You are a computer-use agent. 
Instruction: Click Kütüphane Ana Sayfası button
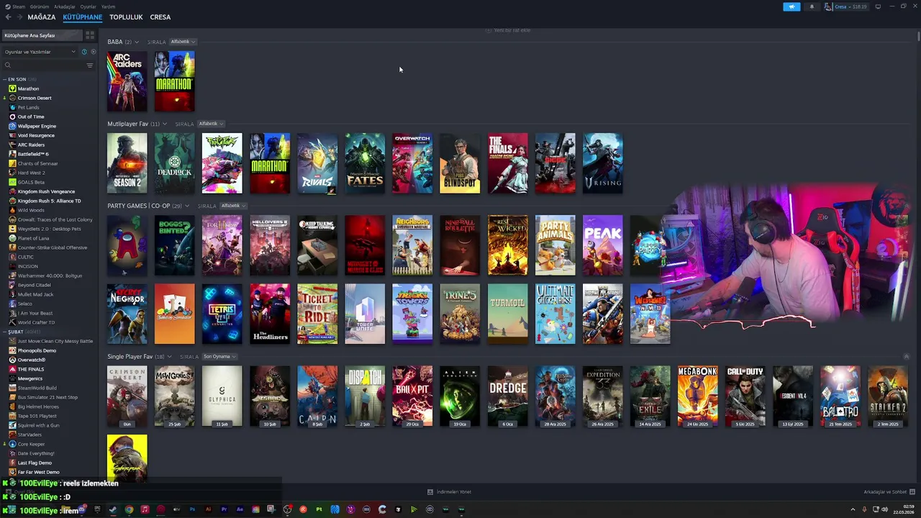coord(42,35)
